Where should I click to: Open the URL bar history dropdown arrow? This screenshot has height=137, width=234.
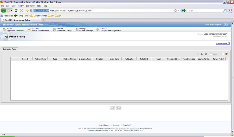(x=179, y=11)
